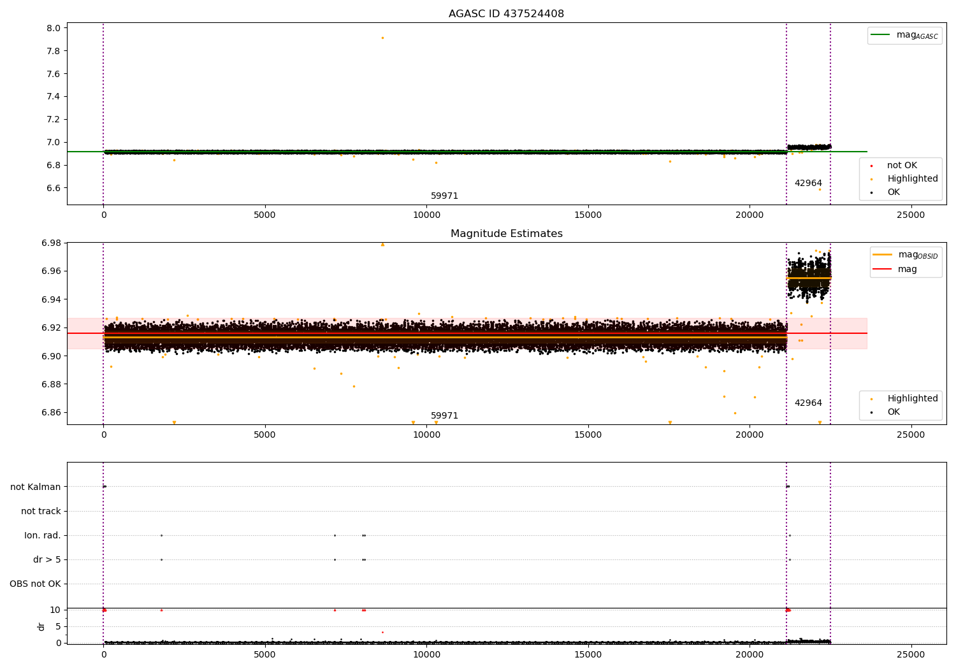
Task: Click the '7.8' y-axis tick label
Action: pyautogui.click(x=54, y=51)
